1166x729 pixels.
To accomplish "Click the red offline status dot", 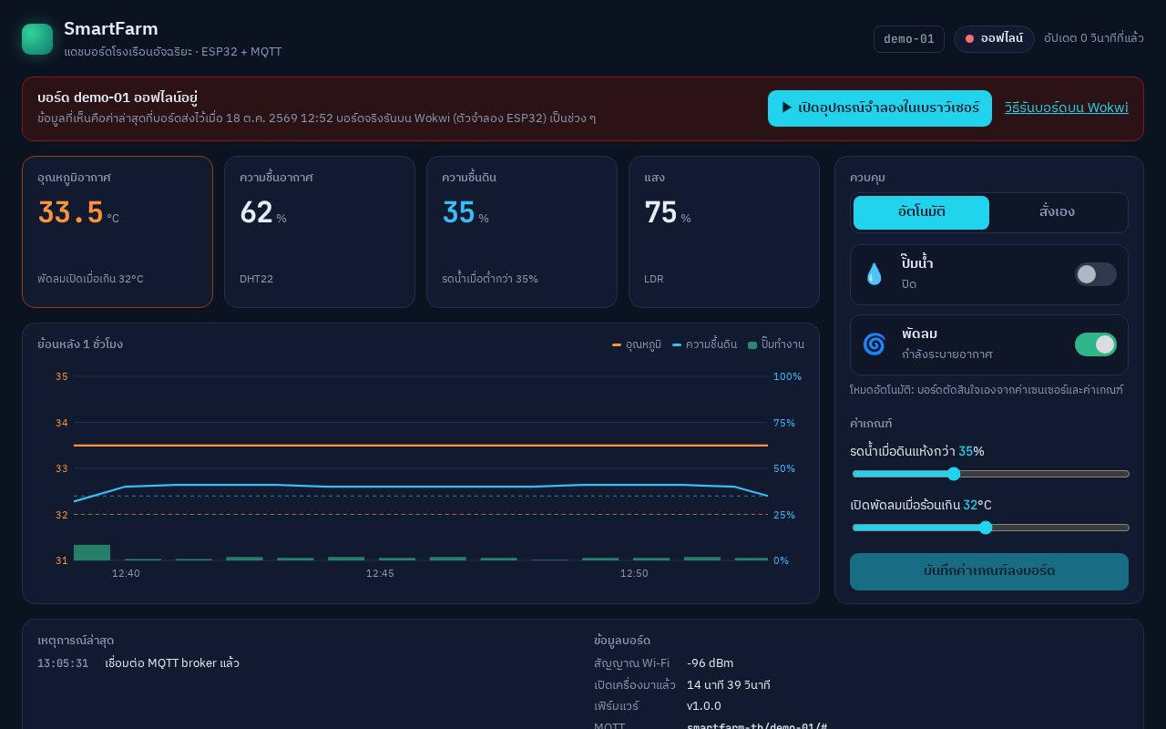I will pyautogui.click(x=969, y=39).
